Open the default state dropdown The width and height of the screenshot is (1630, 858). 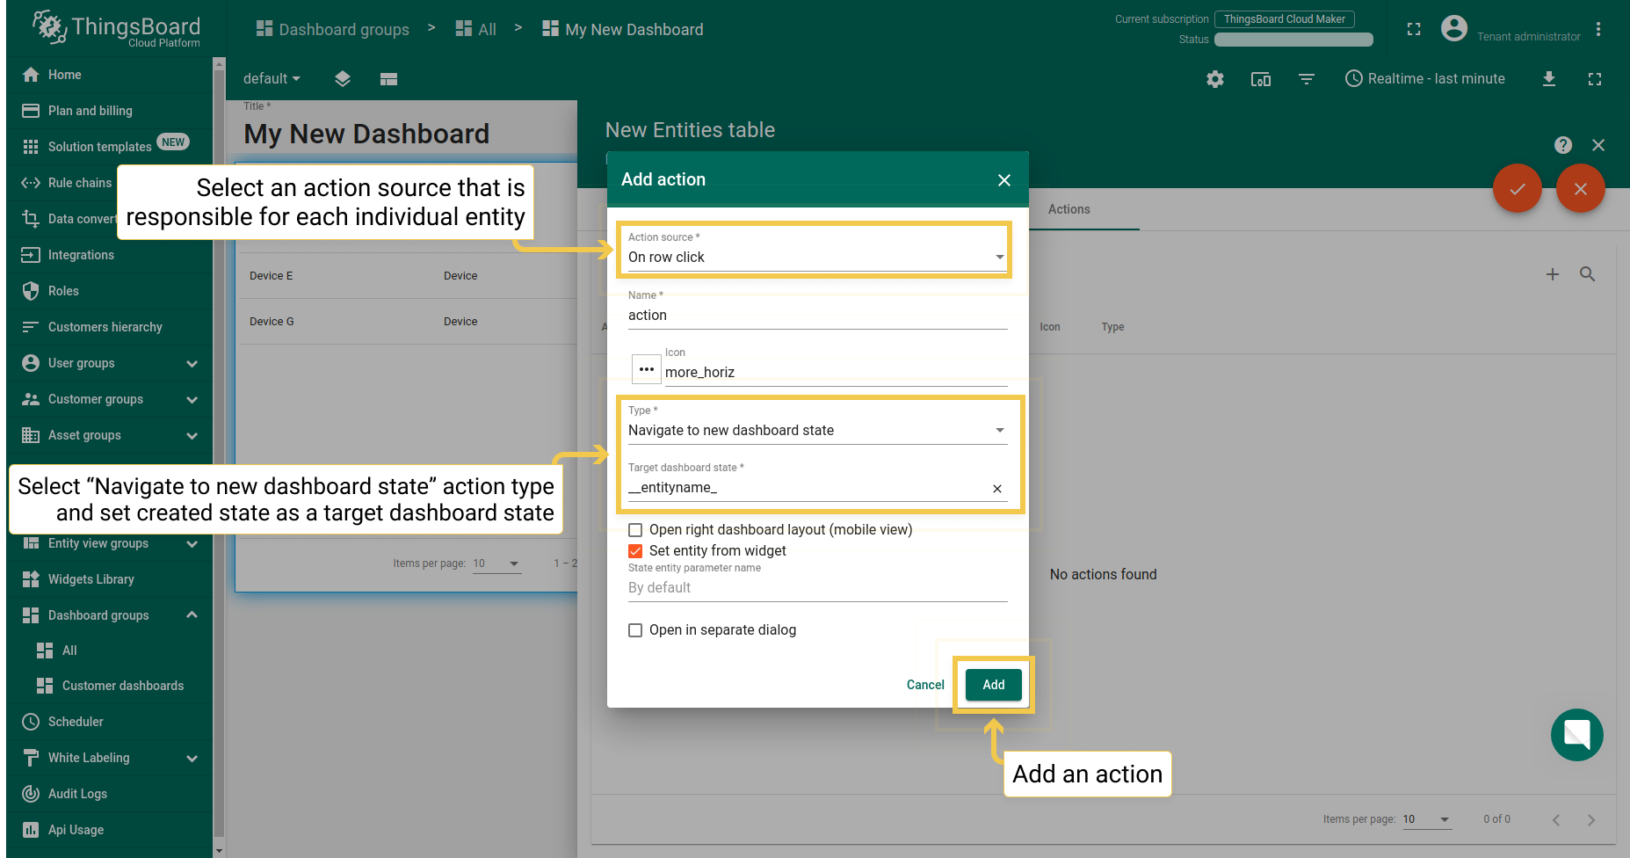272,78
